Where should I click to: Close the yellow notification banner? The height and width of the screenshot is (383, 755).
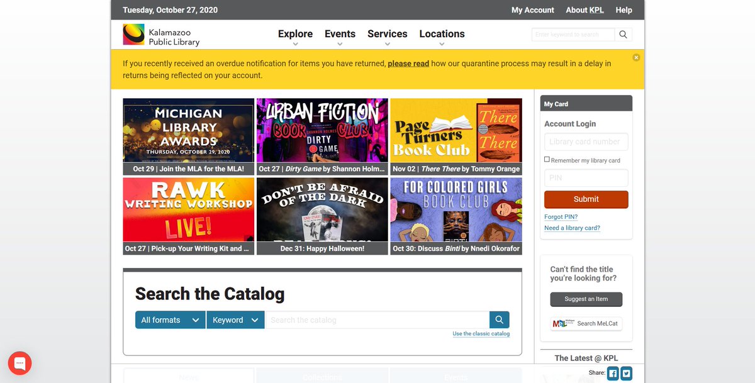[x=636, y=57]
